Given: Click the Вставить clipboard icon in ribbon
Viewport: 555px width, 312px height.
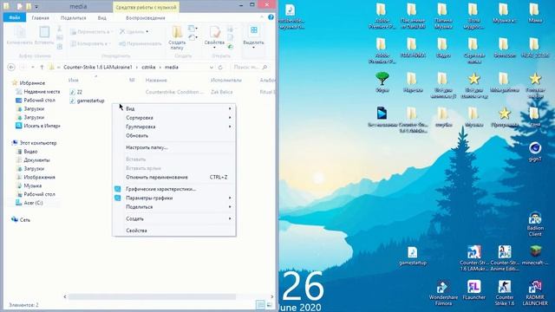Looking at the screenshot, I should click(44, 36).
